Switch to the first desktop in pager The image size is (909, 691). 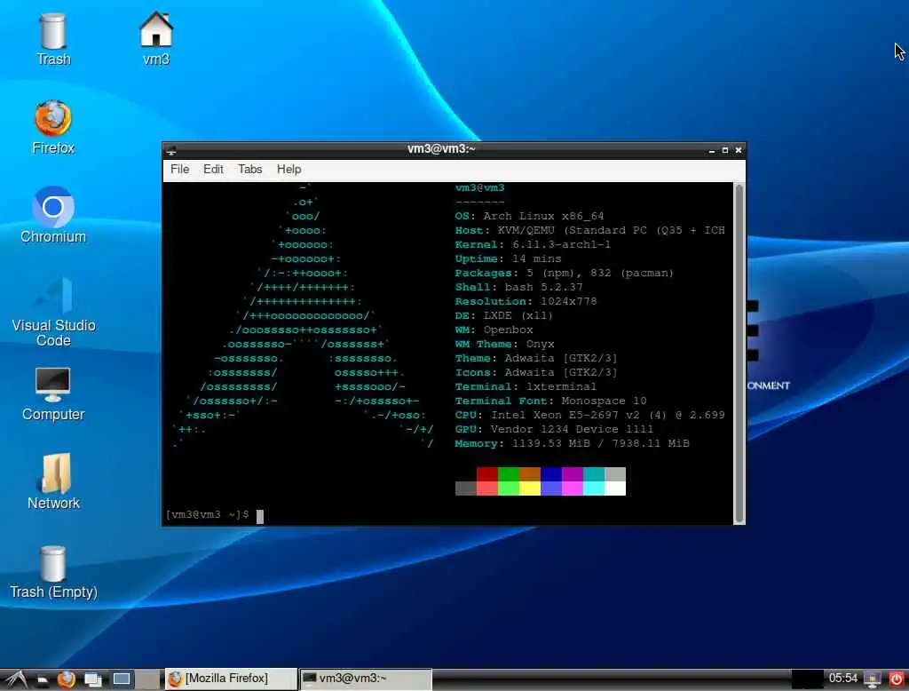pyautogui.click(x=122, y=679)
